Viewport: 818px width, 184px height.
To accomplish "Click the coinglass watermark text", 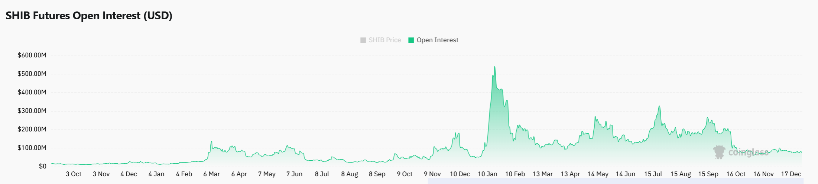I will 748,152.
